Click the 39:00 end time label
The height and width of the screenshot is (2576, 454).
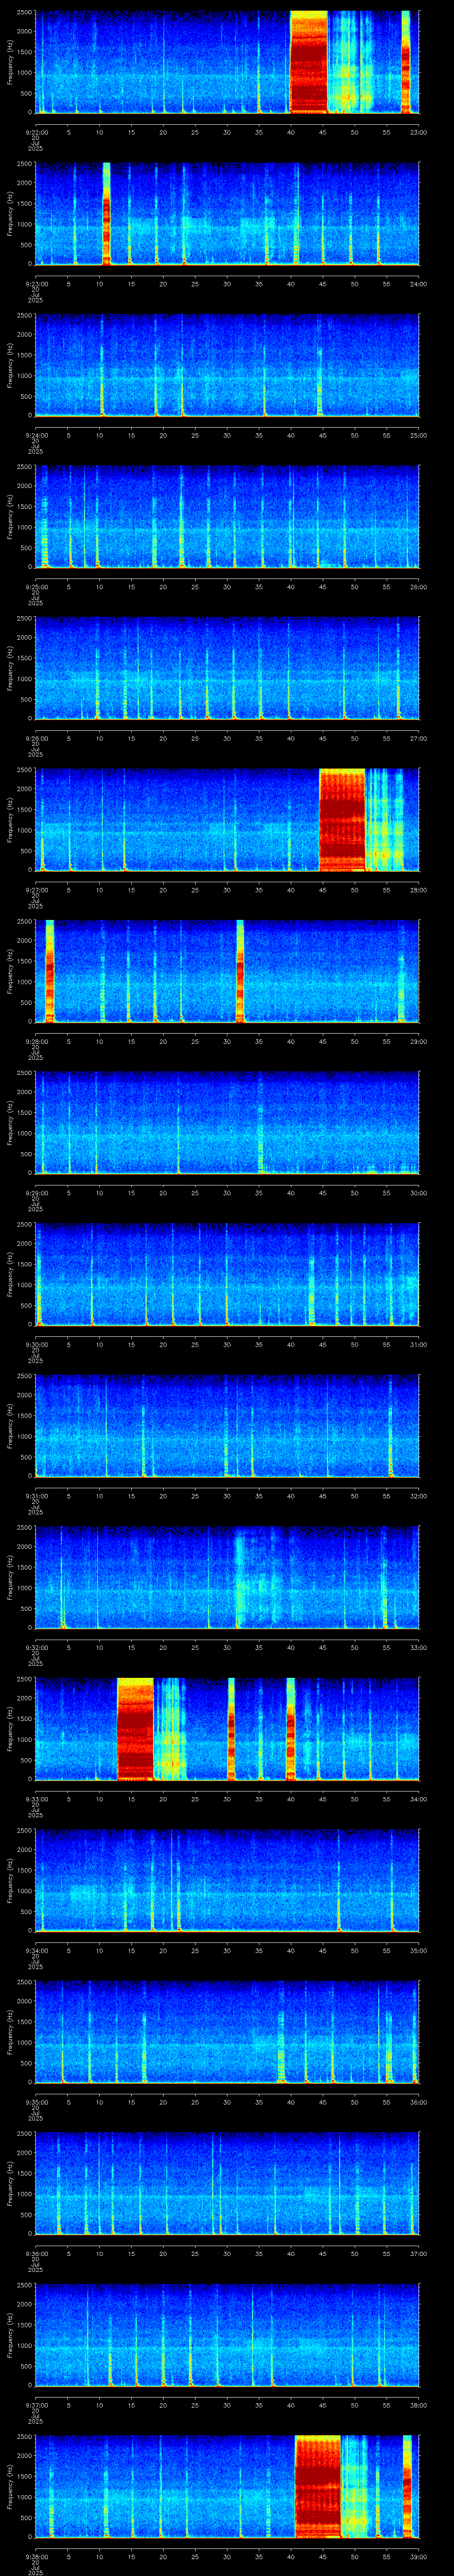click(x=418, y=2557)
